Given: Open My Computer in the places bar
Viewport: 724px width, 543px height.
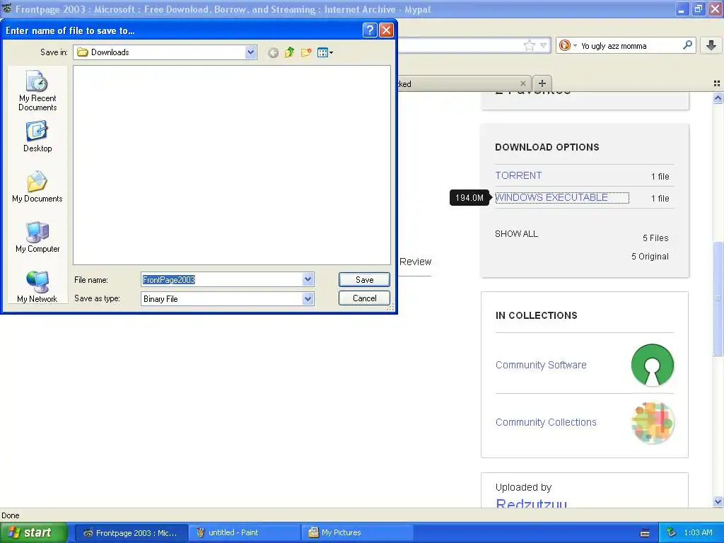Looking at the screenshot, I should click(37, 237).
